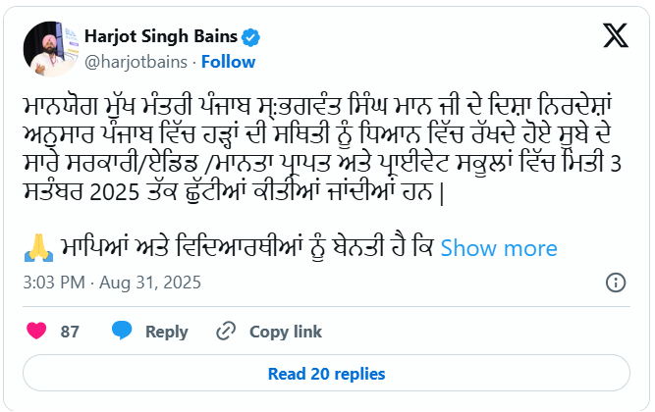
Task: Click the reply speech bubble icon
Action: click(123, 332)
